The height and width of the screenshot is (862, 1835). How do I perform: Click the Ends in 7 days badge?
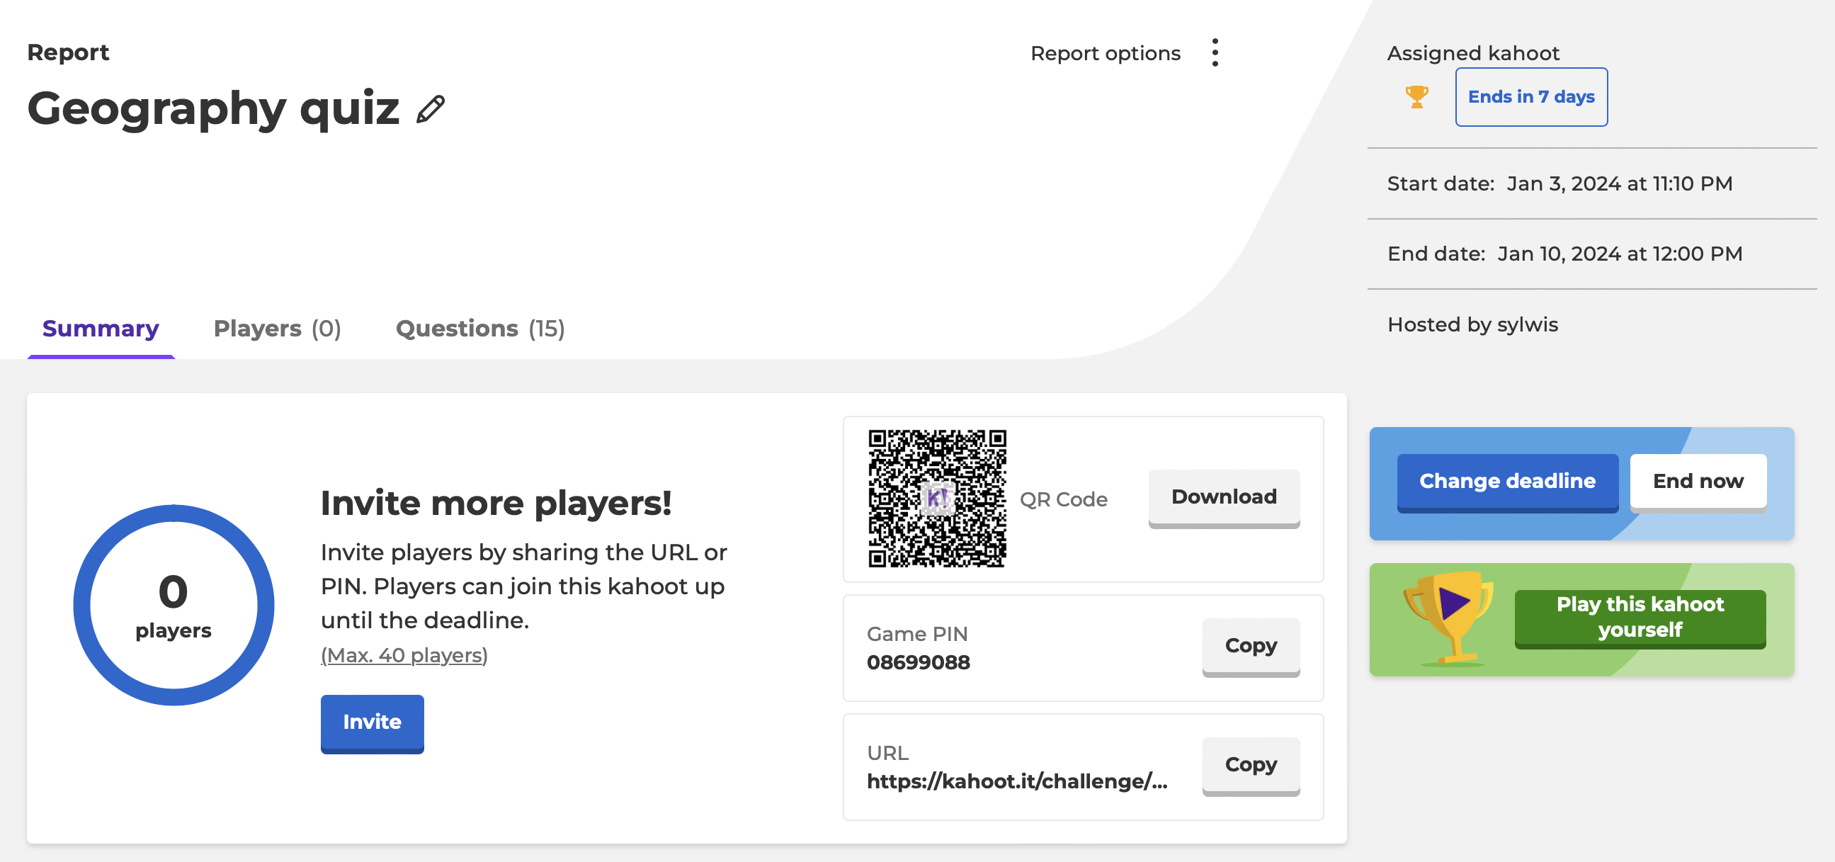(1530, 97)
